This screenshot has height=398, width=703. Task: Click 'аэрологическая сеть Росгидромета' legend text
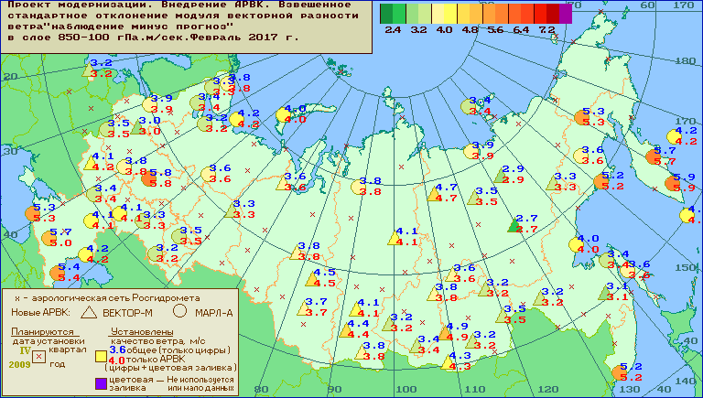[116, 298]
